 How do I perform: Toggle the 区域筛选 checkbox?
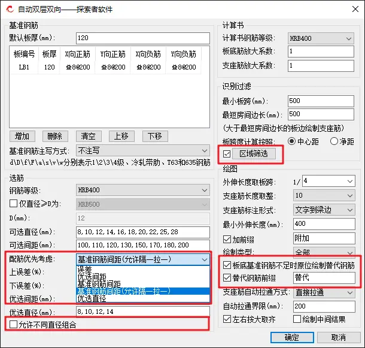(227, 154)
